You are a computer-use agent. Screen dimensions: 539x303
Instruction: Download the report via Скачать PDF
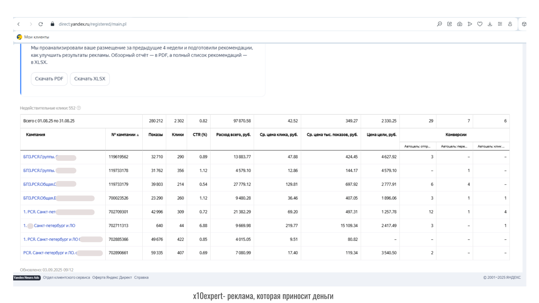49,79
